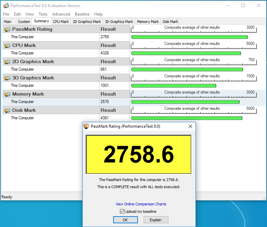Switch to the Memory Mark tab
Screen dimensions: 267x227
[148, 22]
